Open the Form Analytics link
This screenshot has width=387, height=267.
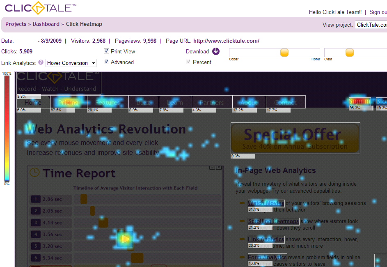[267, 257]
